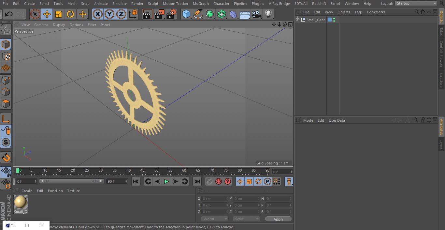Toggle Parameter keyframe recording
Image resolution: width=445 pixels, height=230 pixels.
tap(267, 181)
